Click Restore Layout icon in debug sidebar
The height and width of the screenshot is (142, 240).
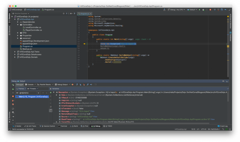(13, 109)
